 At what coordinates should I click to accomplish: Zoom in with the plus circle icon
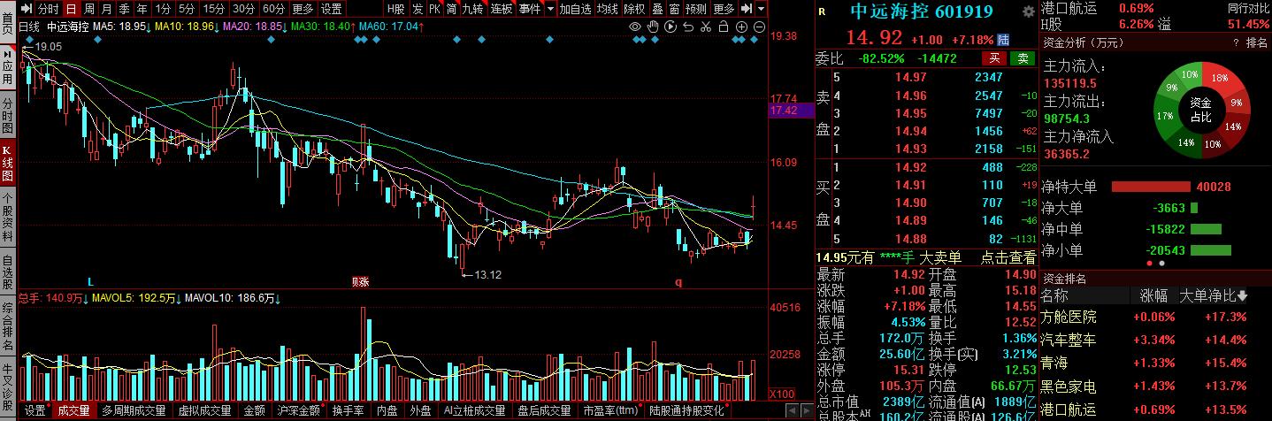pos(739,27)
